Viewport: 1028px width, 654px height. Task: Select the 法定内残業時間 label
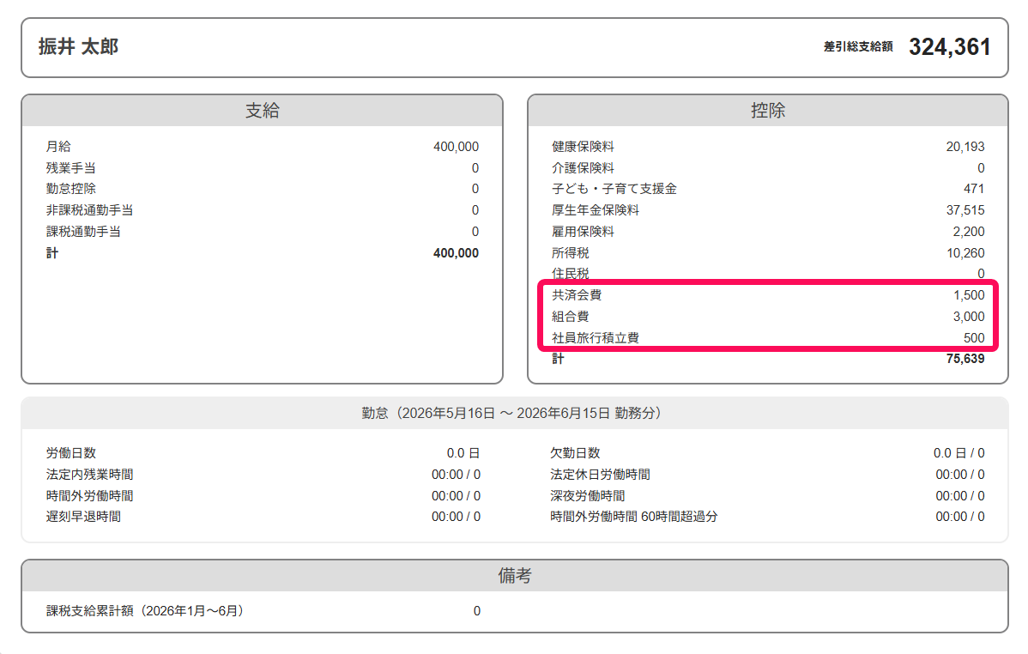tap(90, 475)
